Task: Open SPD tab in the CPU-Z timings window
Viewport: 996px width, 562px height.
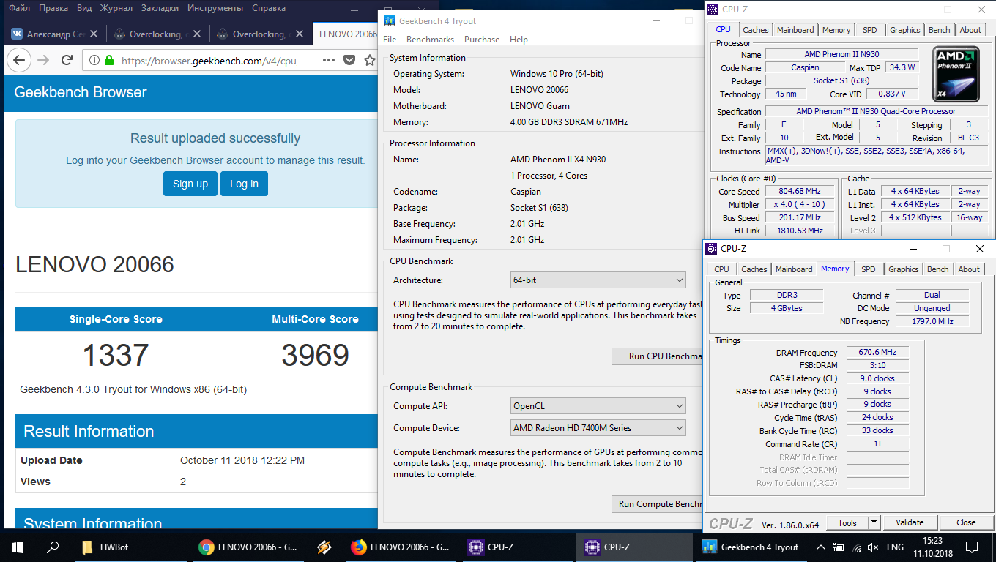Action: (869, 269)
